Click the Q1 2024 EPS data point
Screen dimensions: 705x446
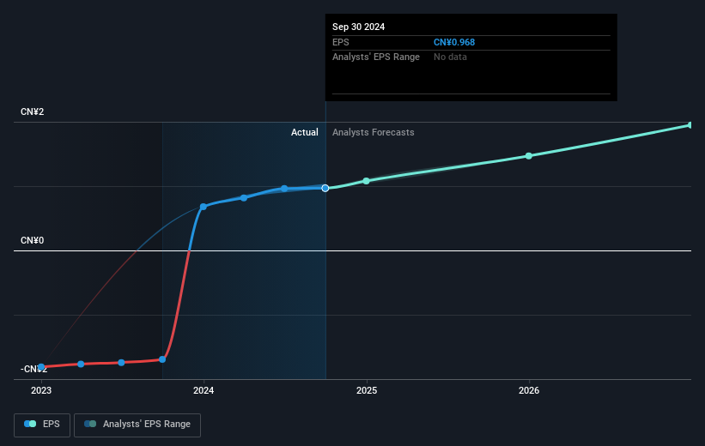click(244, 198)
